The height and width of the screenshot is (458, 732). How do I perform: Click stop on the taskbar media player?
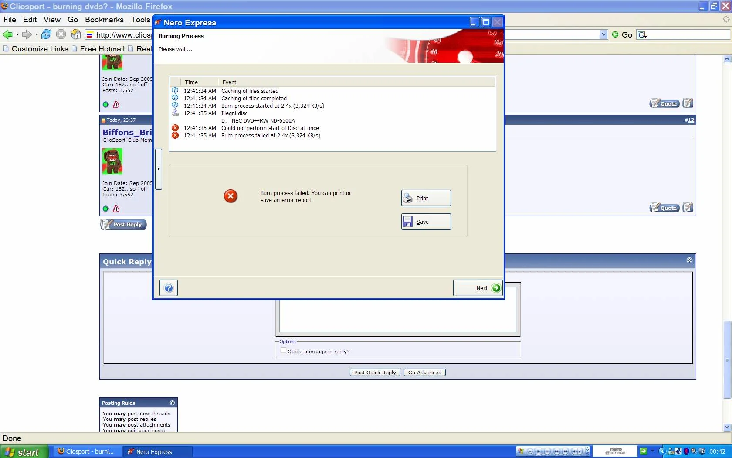tap(547, 451)
